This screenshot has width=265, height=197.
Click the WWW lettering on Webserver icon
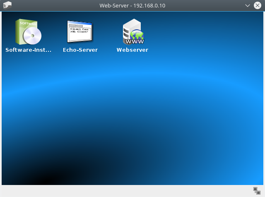tap(134, 41)
